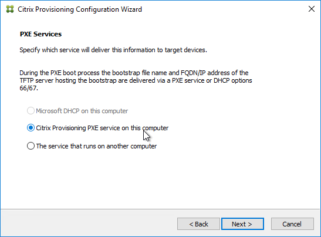The image size is (321, 237).
Task: Go to the next wizard page
Action: click(242, 224)
